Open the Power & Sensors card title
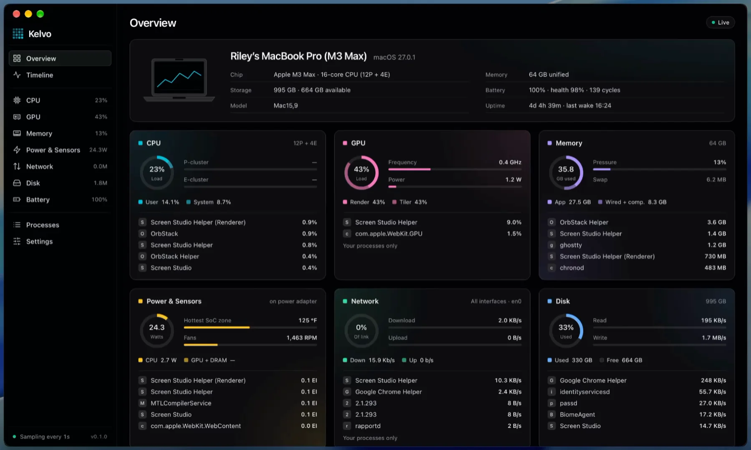Image resolution: width=751 pixels, height=450 pixels. tap(174, 301)
